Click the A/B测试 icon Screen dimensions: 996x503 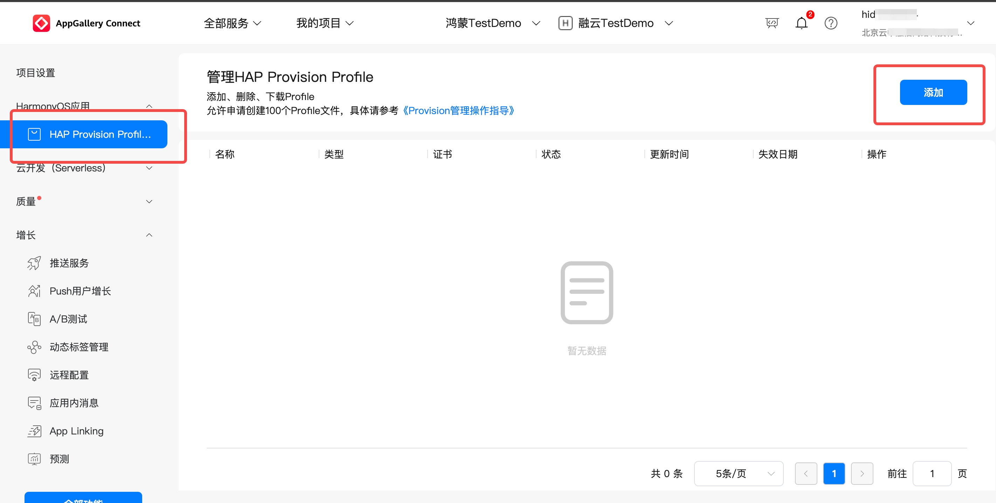coord(34,319)
